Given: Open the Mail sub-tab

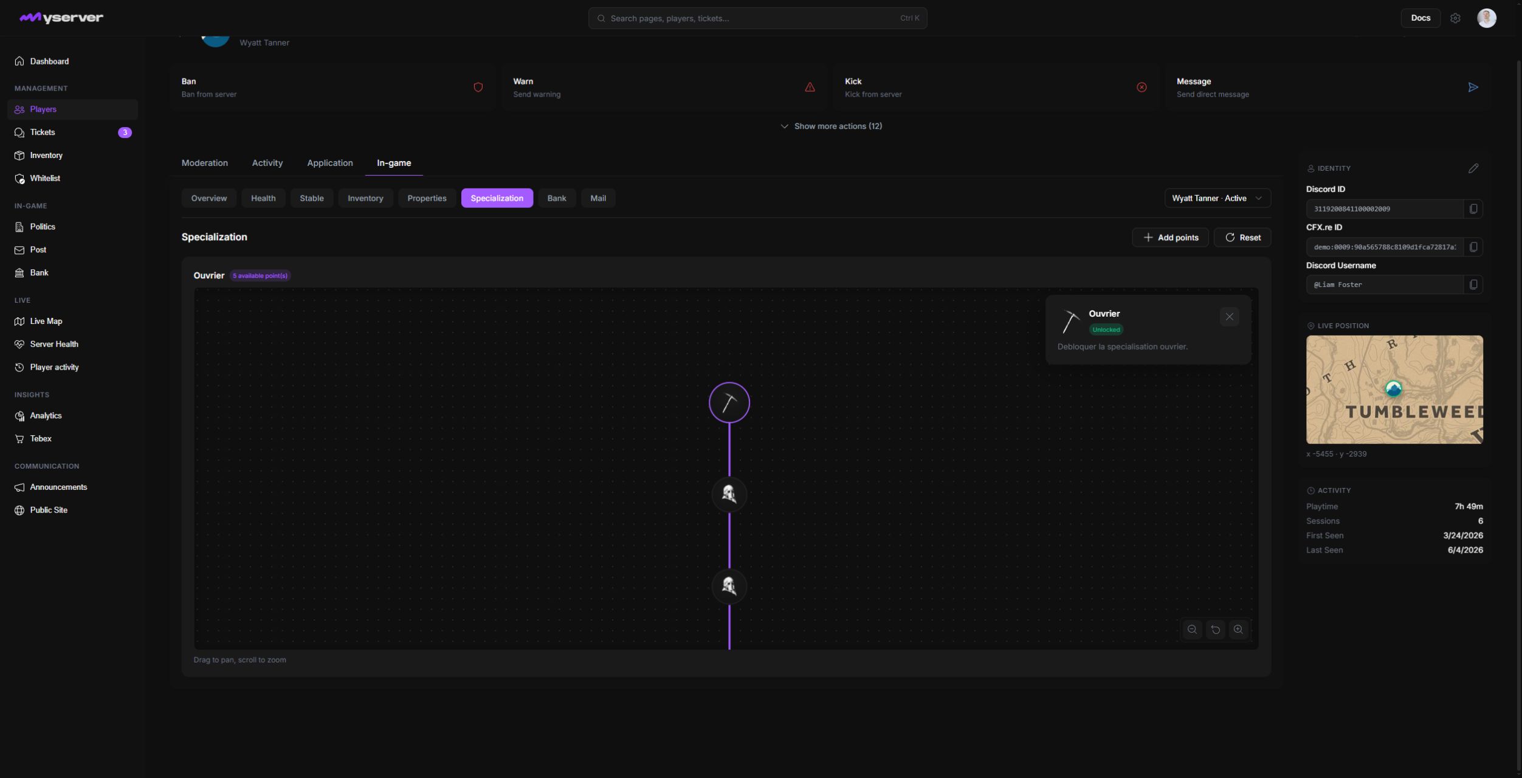Looking at the screenshot, I should click(x=598, y=198).
